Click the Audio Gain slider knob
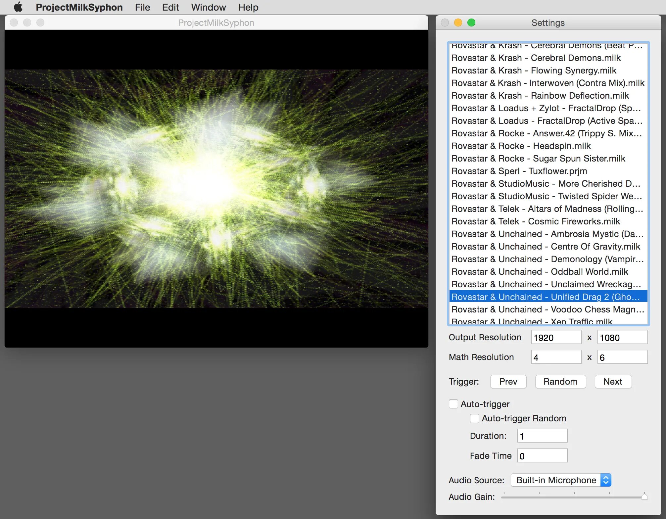Image resolution: width=666 pixels, height=519 pixels. (x=644, y=496)
